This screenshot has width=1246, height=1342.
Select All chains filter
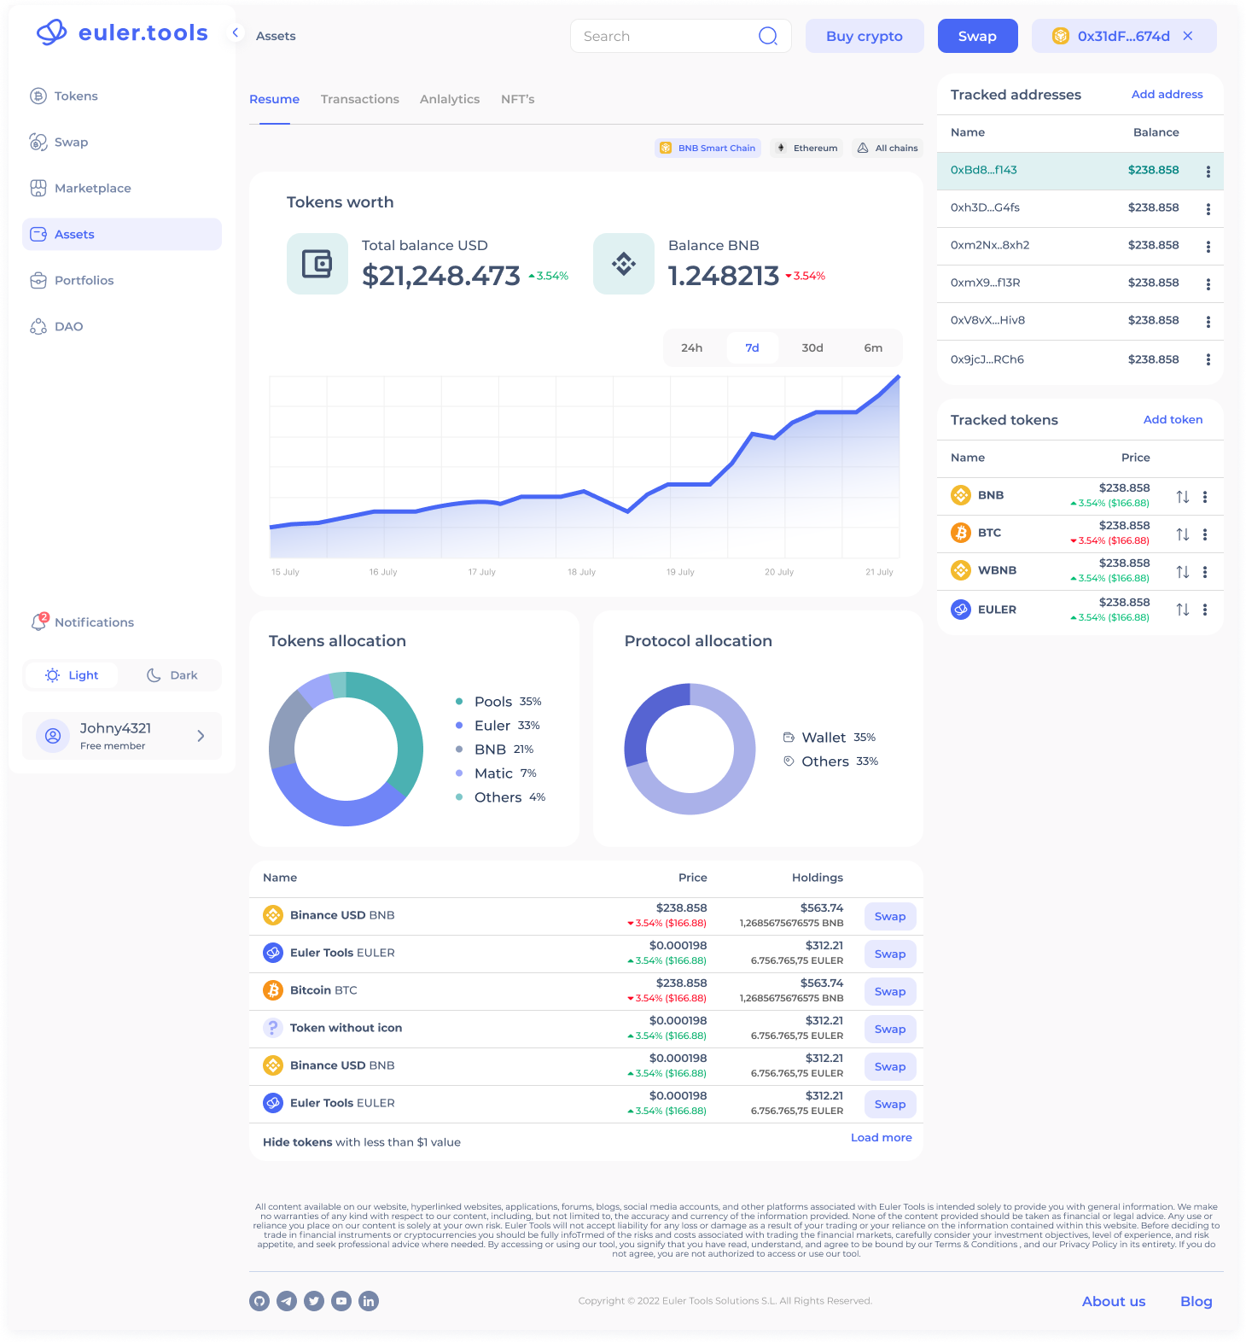coord(888,148)
